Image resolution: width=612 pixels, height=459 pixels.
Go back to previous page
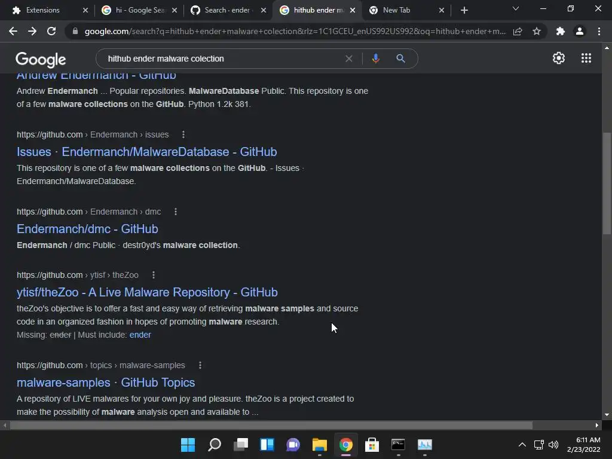(13, 31)
